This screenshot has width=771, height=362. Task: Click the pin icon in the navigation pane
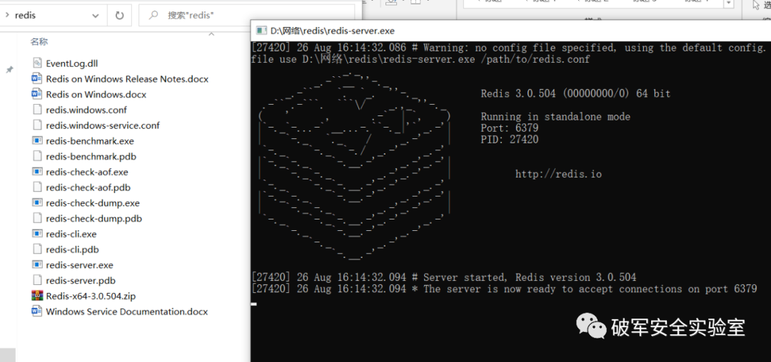(9, 70)
